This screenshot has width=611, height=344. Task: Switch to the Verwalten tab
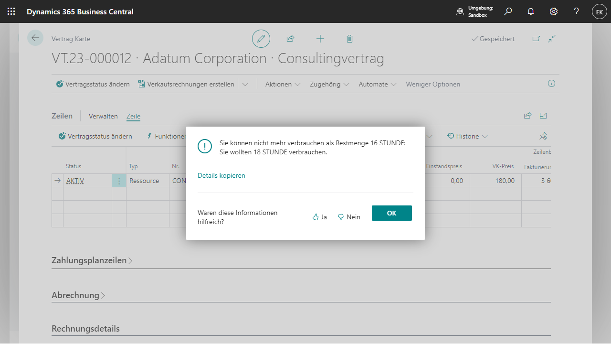(x=103, y=116)
